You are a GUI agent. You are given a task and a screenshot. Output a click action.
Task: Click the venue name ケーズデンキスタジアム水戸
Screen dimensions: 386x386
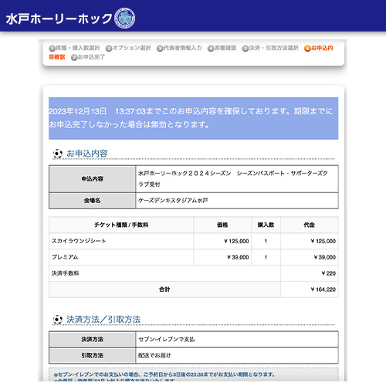[x=173, y=201]
